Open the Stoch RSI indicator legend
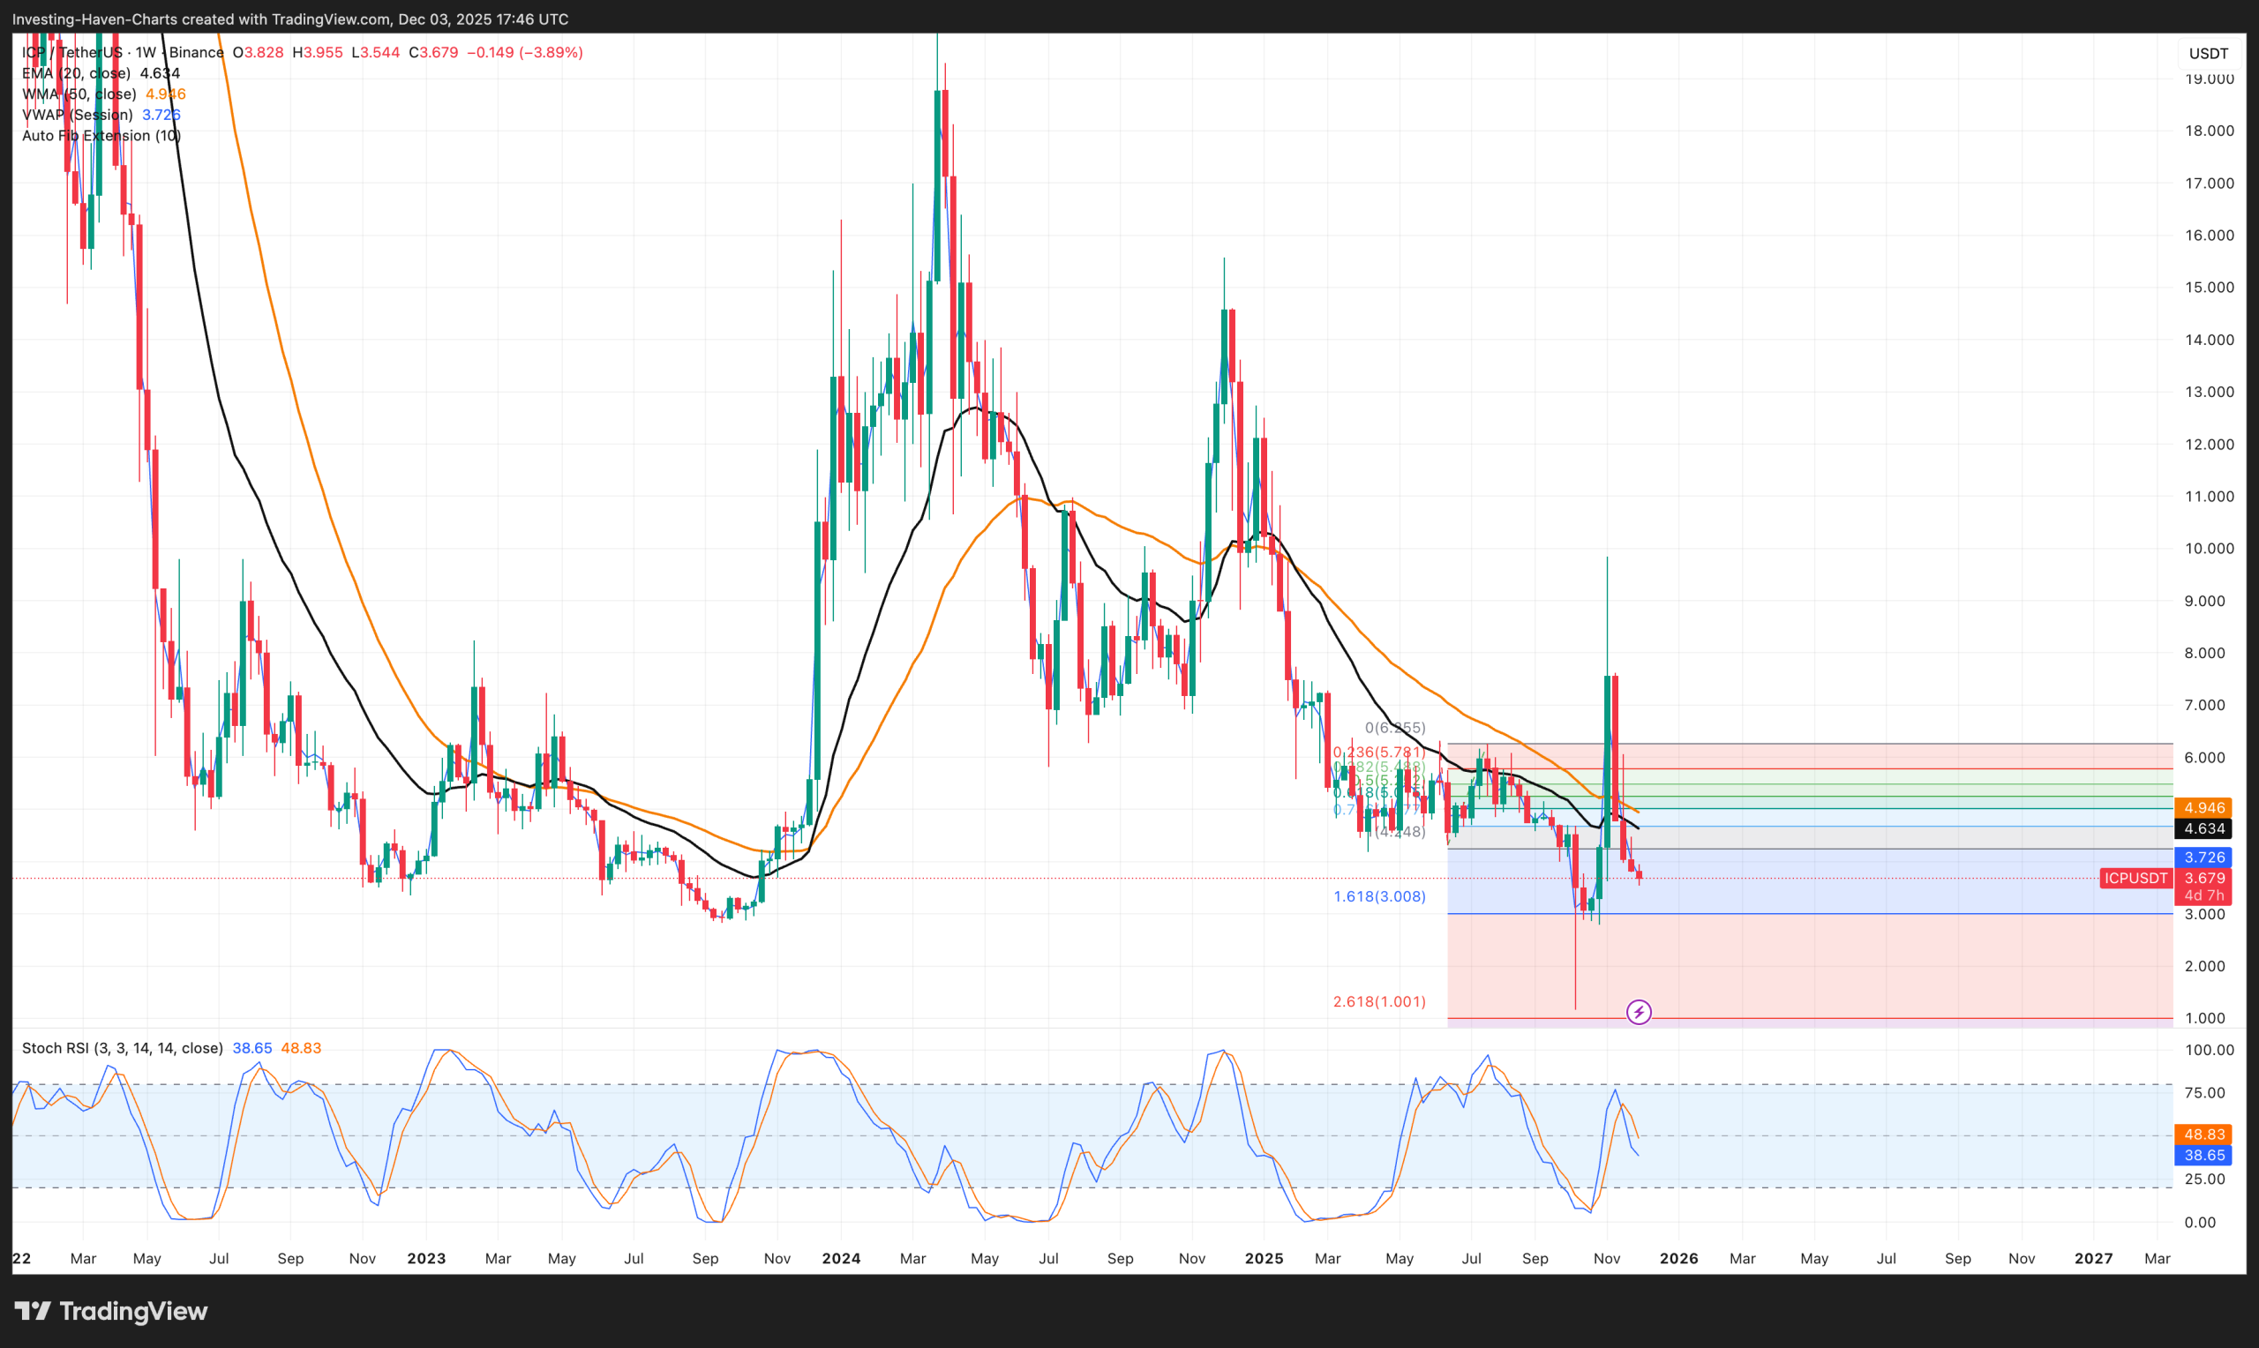This screenshot has height=1348, width=2259. pos(122,1048)
